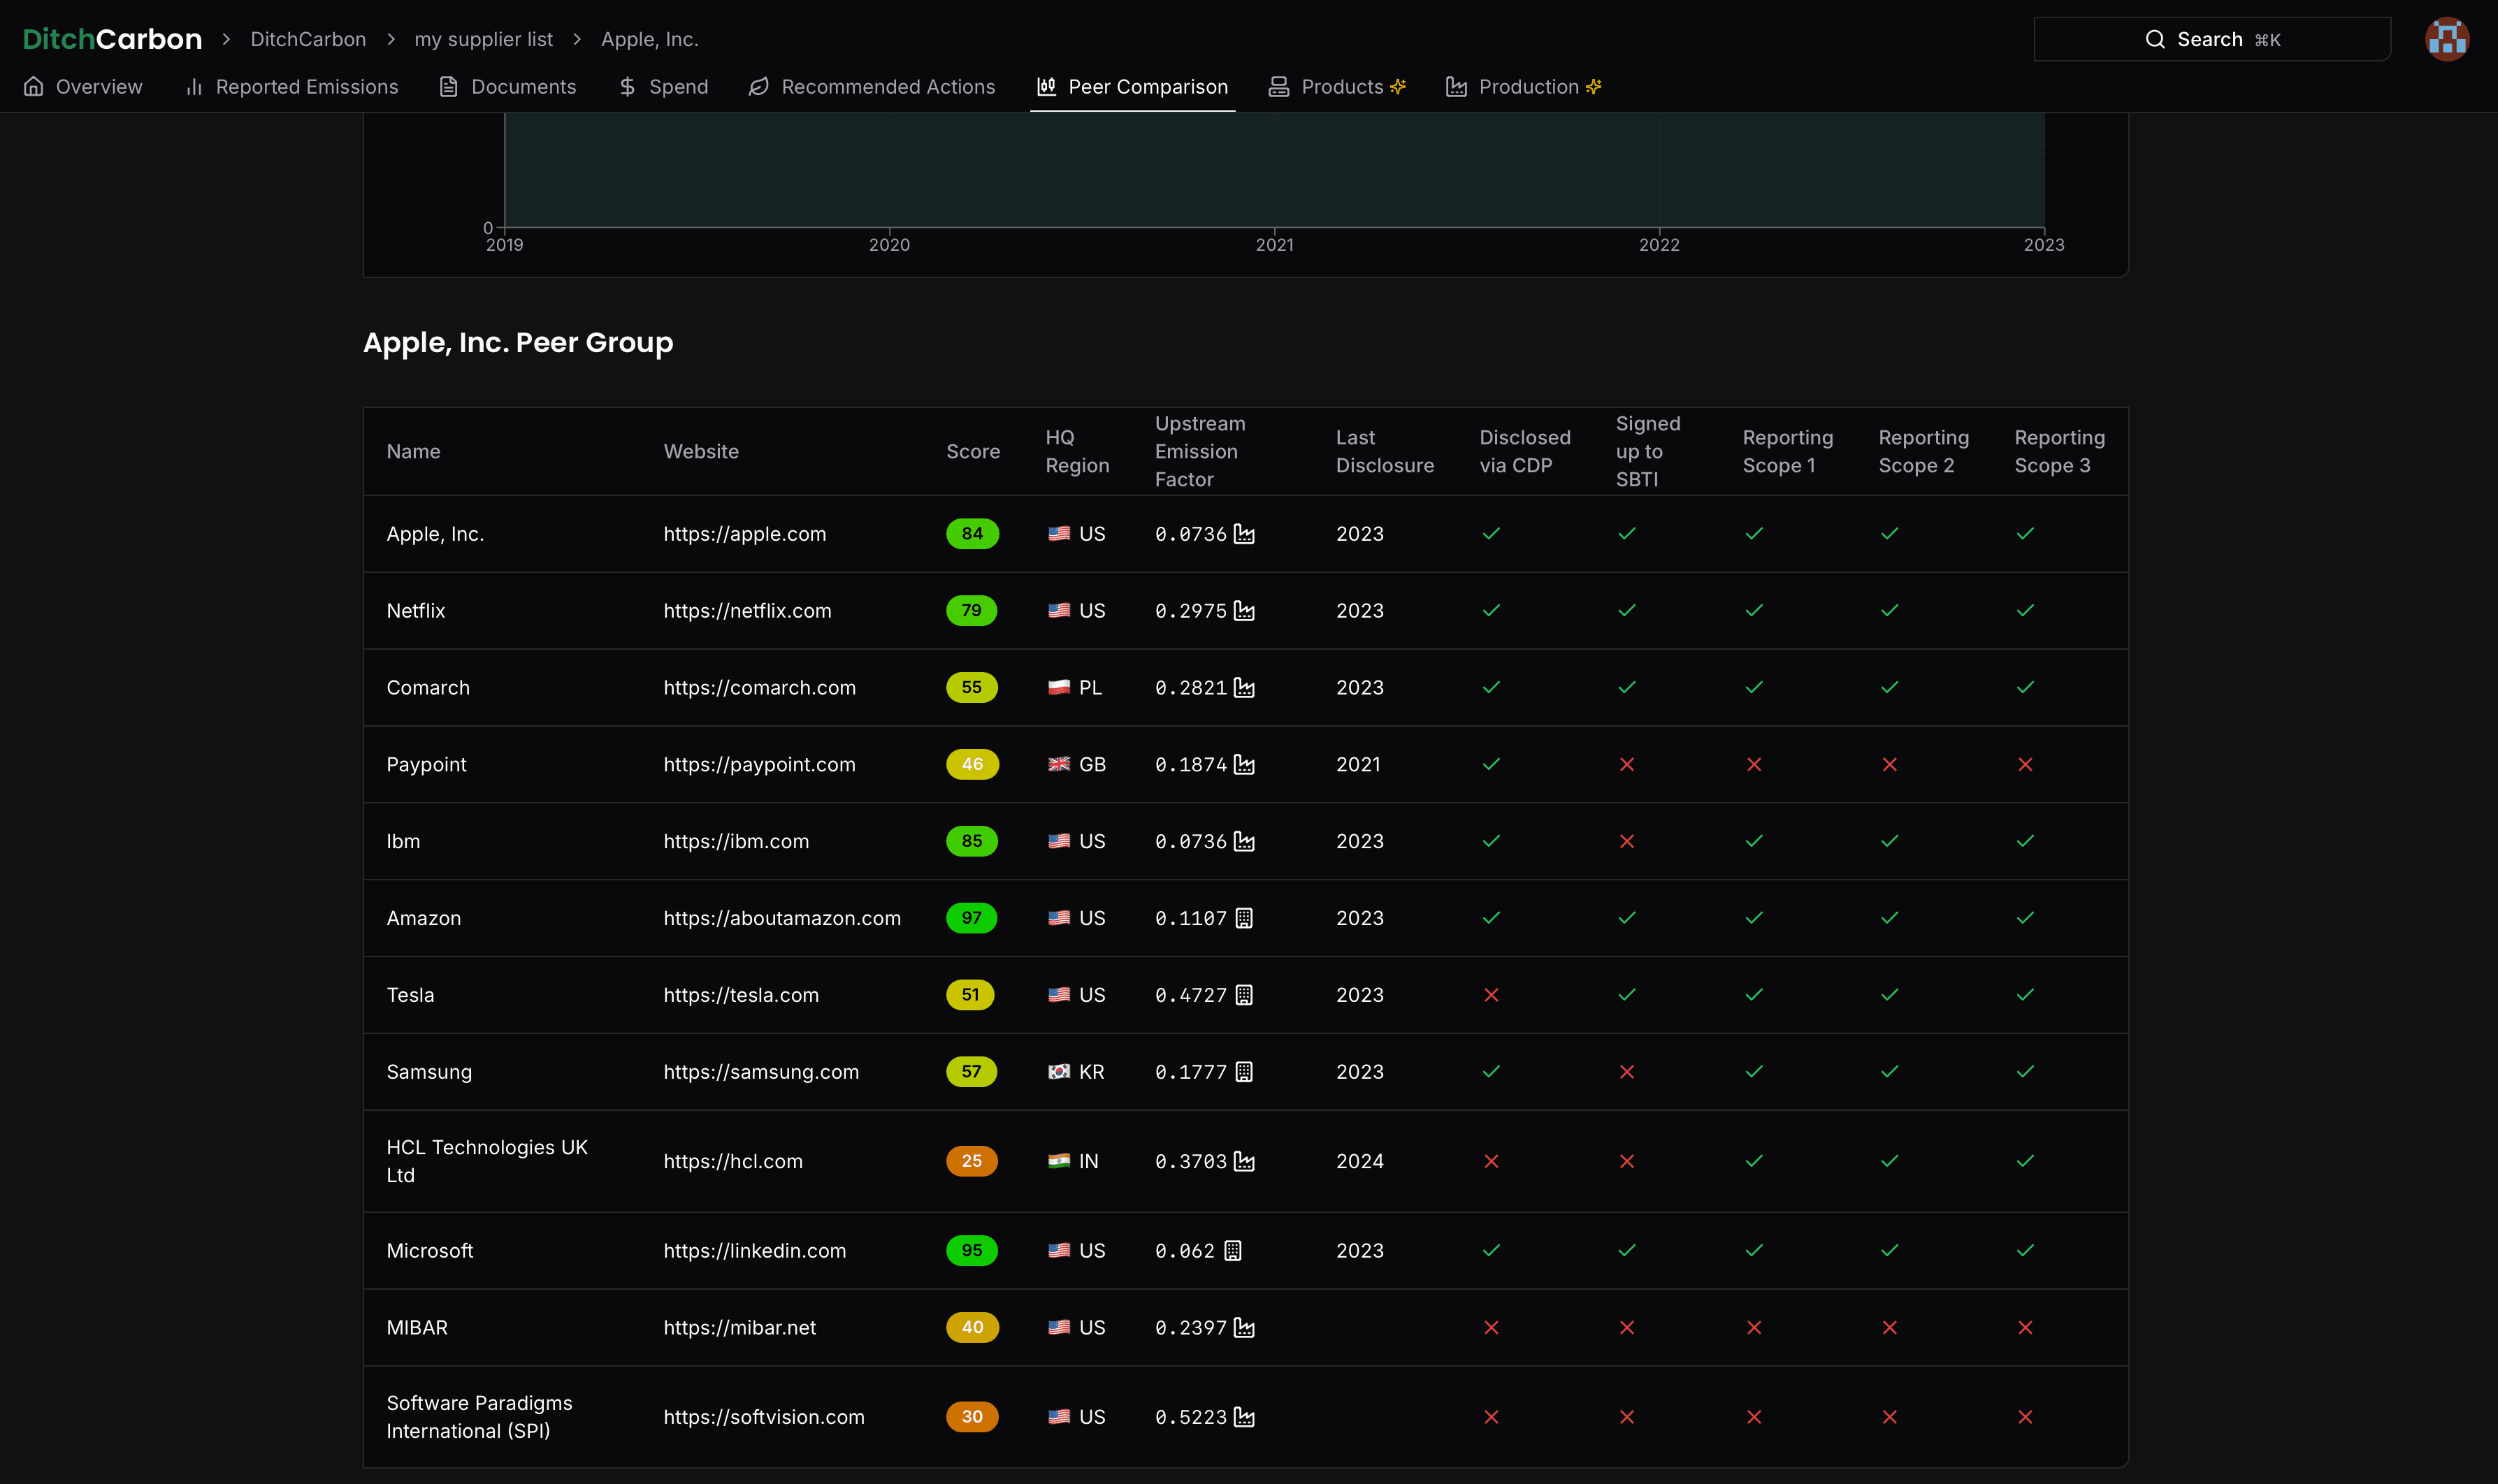Click Apple's green 84 score badge
This screenshot has height=1484, width=2498.
pos(972,534)
